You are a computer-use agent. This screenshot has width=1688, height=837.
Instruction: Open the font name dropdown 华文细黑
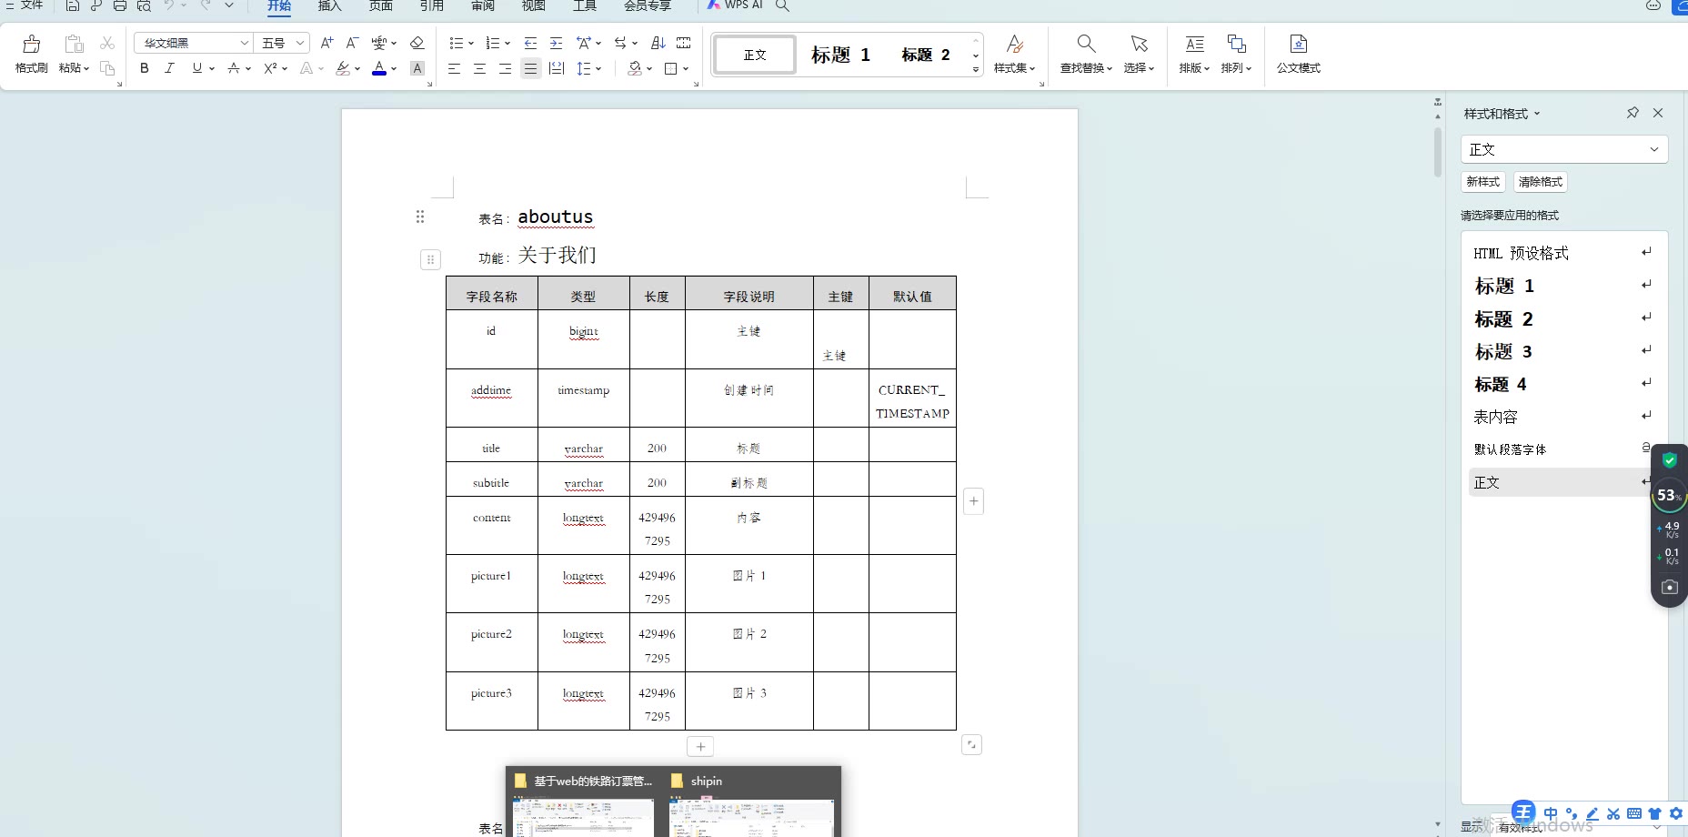[244, 43]
